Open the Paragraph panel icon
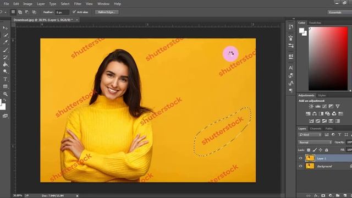The height and width of the screenshot is (198, 352). click(x=291, y=90)
